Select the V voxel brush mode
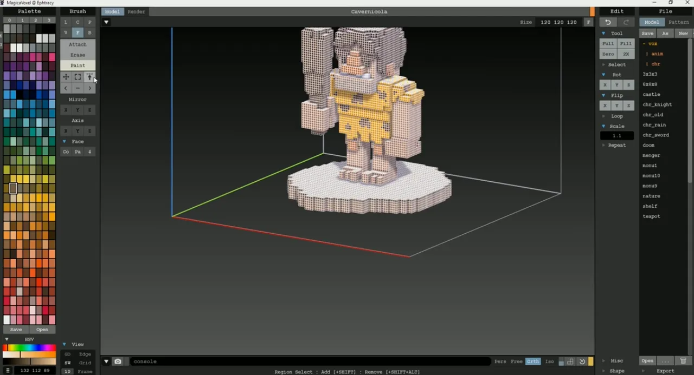The width and height of the screenshot is (694, 375). point(66,32)
